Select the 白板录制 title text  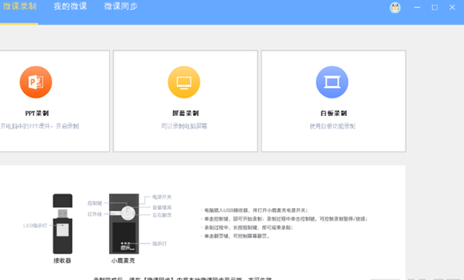point(333,113)
